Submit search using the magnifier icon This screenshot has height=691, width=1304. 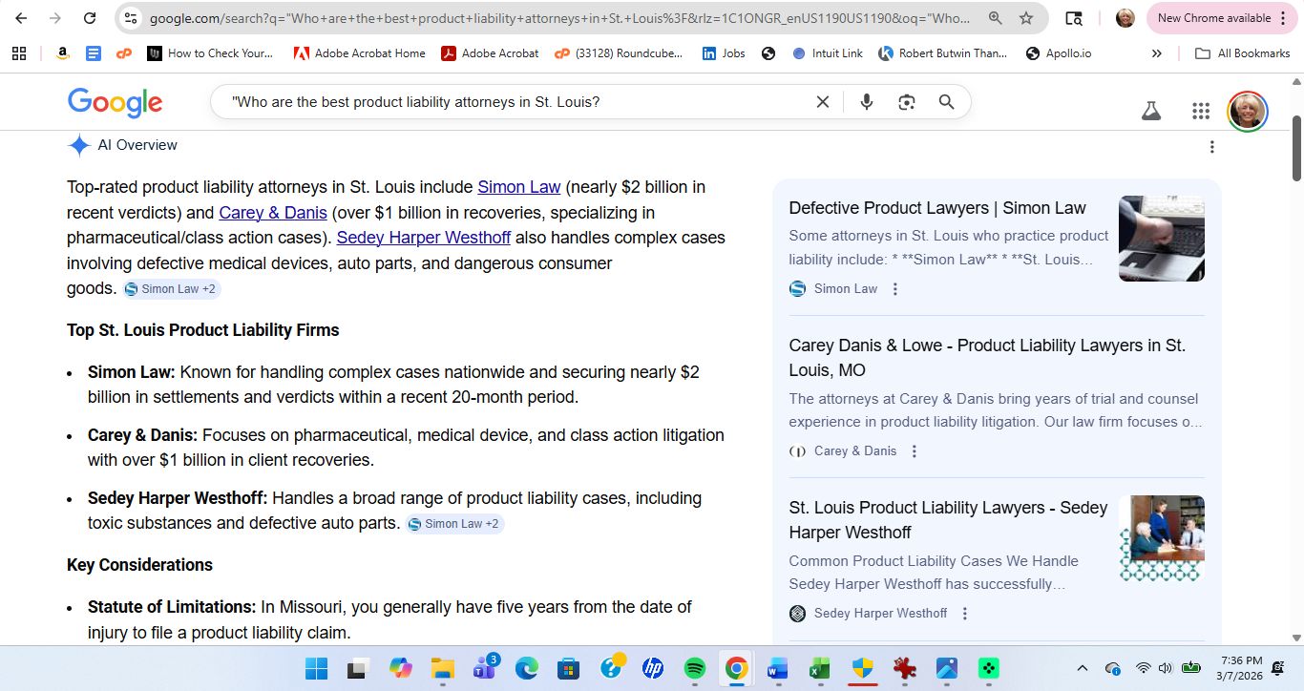946,102
